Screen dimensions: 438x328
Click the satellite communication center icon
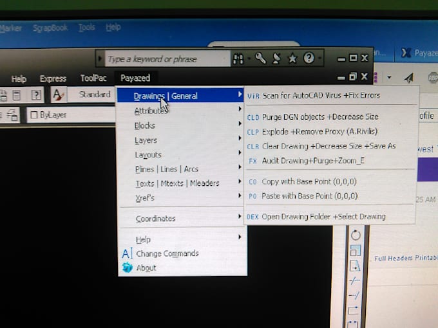(x=276, y=59)
